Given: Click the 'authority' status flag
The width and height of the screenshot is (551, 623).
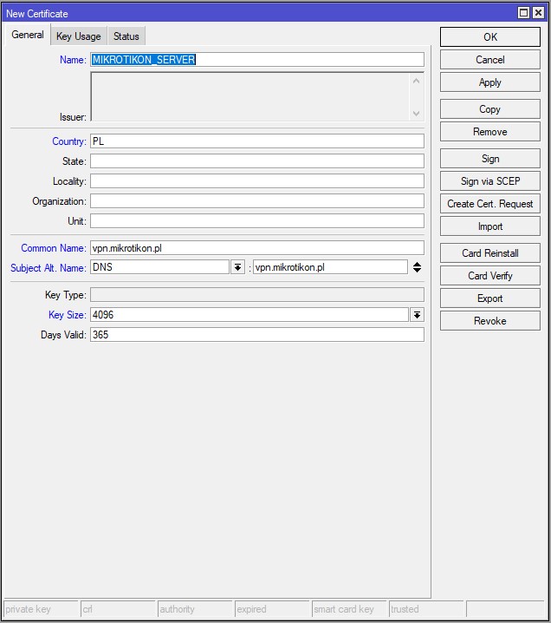Looking at the screenshot, I should tap(195, 609).
